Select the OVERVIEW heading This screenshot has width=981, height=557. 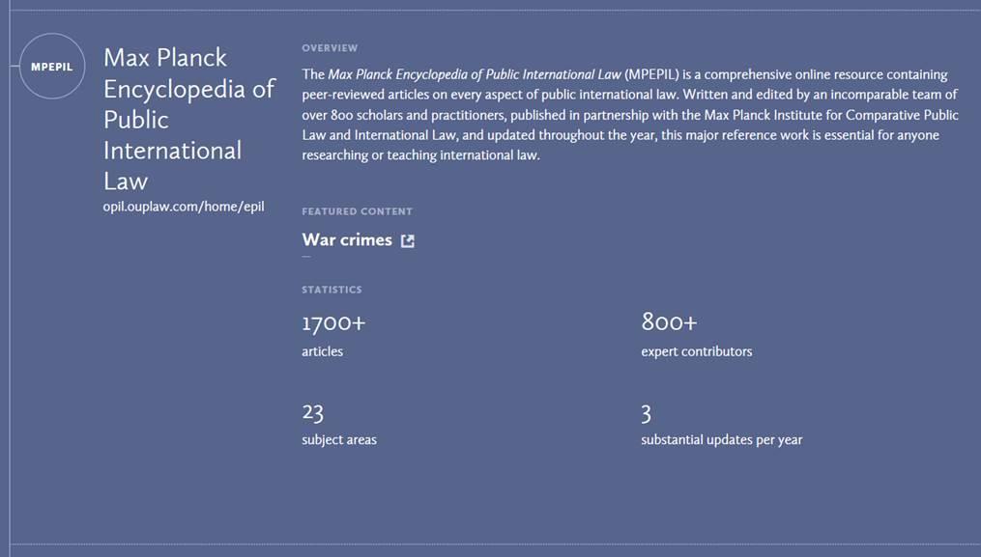point(330,48)
